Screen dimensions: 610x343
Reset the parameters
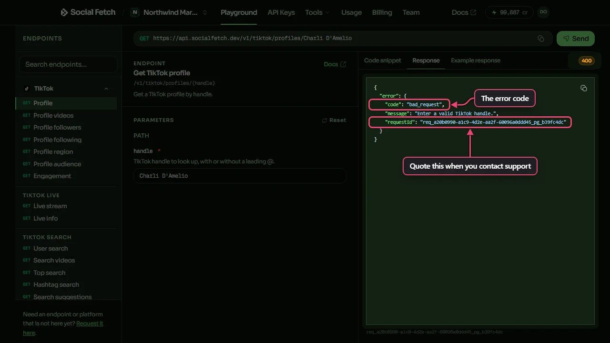[334, 120]
